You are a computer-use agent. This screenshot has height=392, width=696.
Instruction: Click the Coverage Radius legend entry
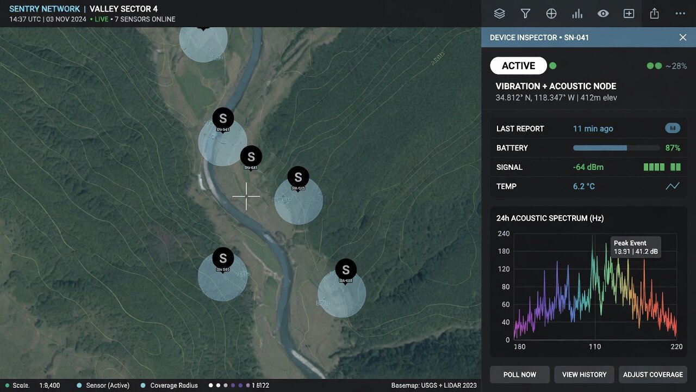169,385
